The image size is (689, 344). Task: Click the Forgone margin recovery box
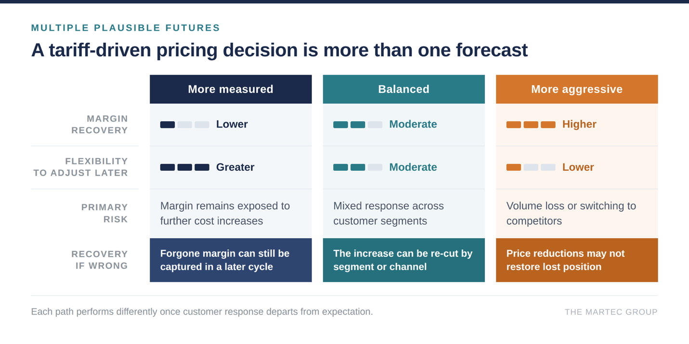point(231,260)
